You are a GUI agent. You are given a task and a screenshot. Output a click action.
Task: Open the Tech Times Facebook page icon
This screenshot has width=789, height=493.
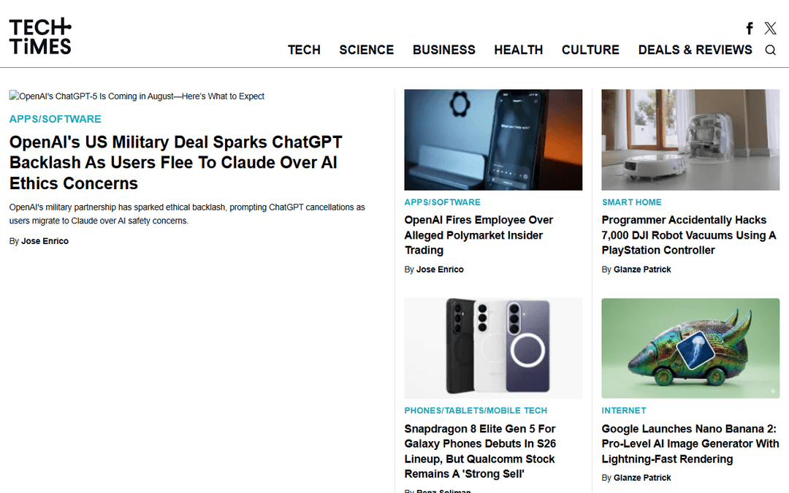point(750,28)
